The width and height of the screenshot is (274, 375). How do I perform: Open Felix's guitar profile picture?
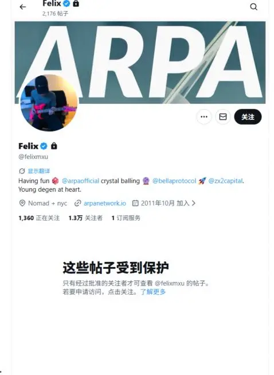tap(49, 103)
